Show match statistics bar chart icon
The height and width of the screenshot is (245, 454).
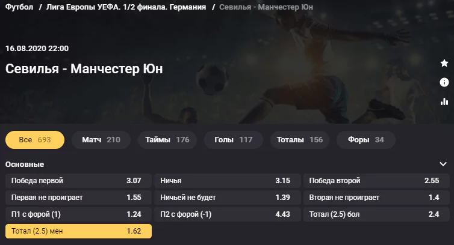[444, 101]
